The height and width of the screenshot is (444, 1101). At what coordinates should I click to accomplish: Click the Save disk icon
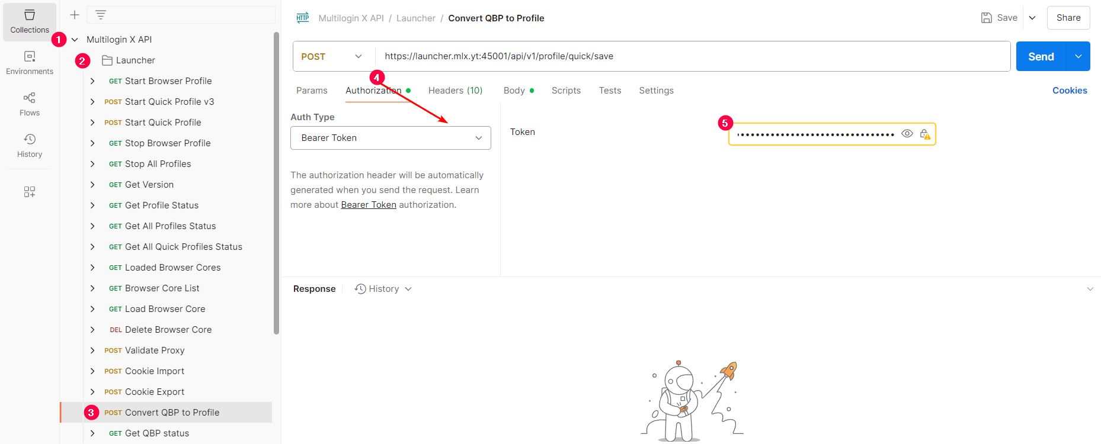click(986, 18)
